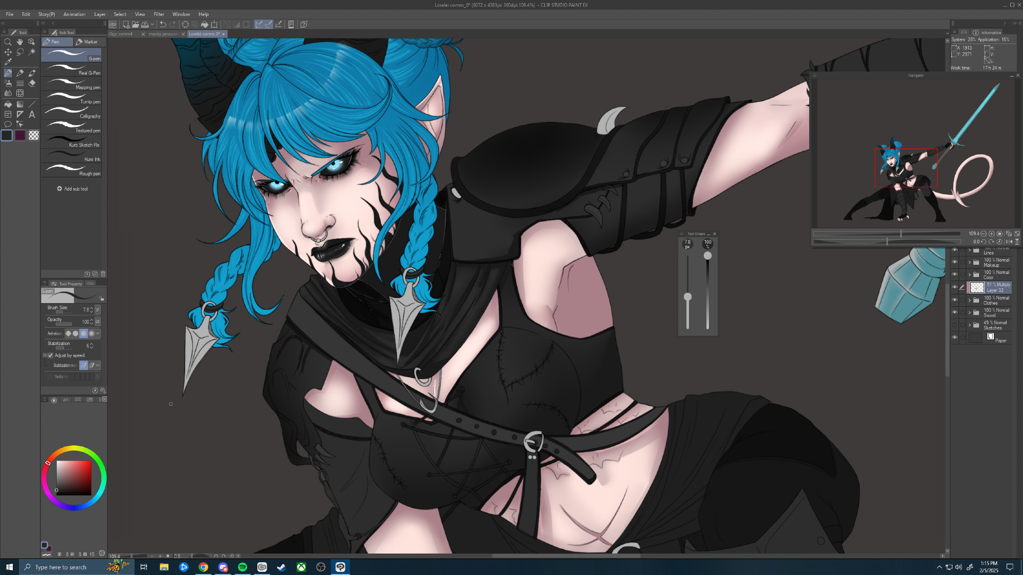1023x575 pixels.
Task: Click Add sub tool button
Action: 72,189
